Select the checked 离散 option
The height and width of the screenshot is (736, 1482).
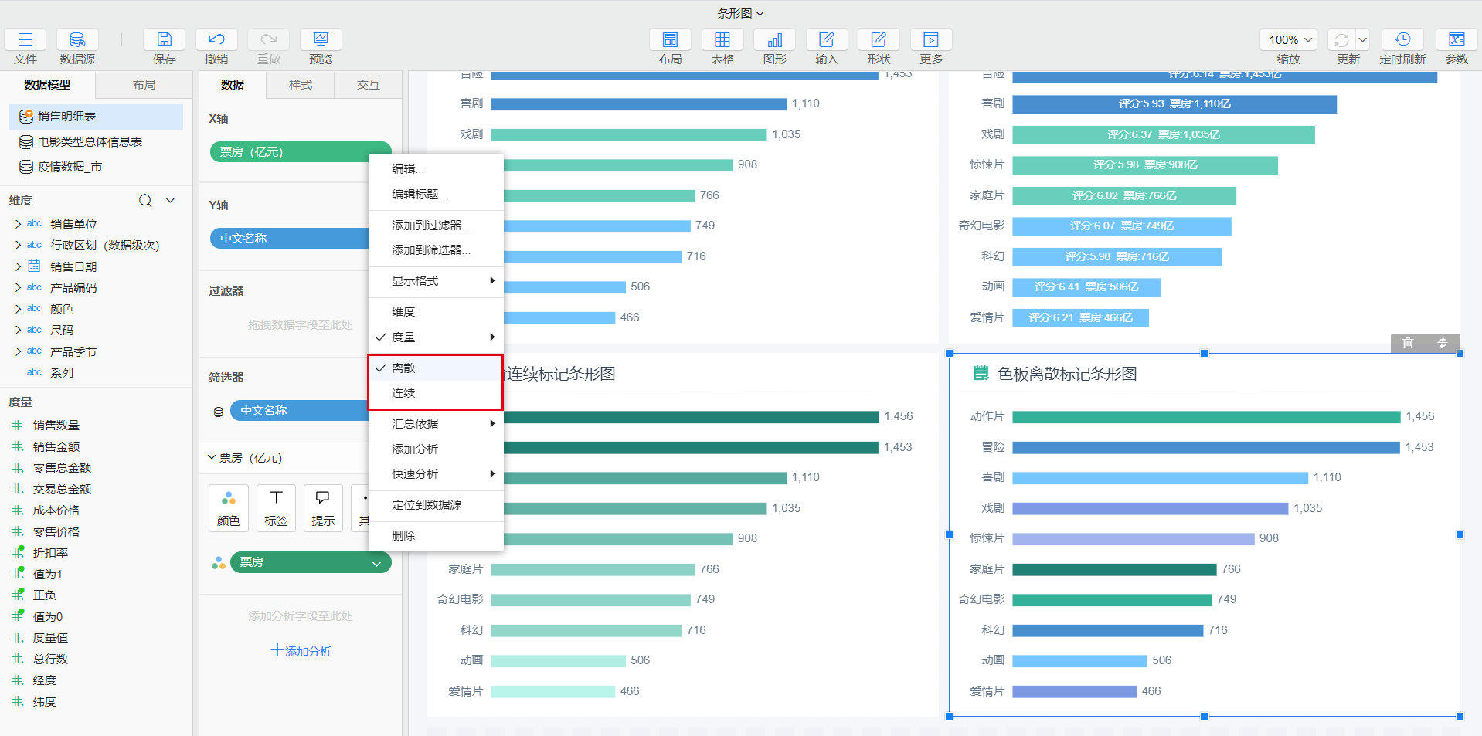(x=403, y=368)
